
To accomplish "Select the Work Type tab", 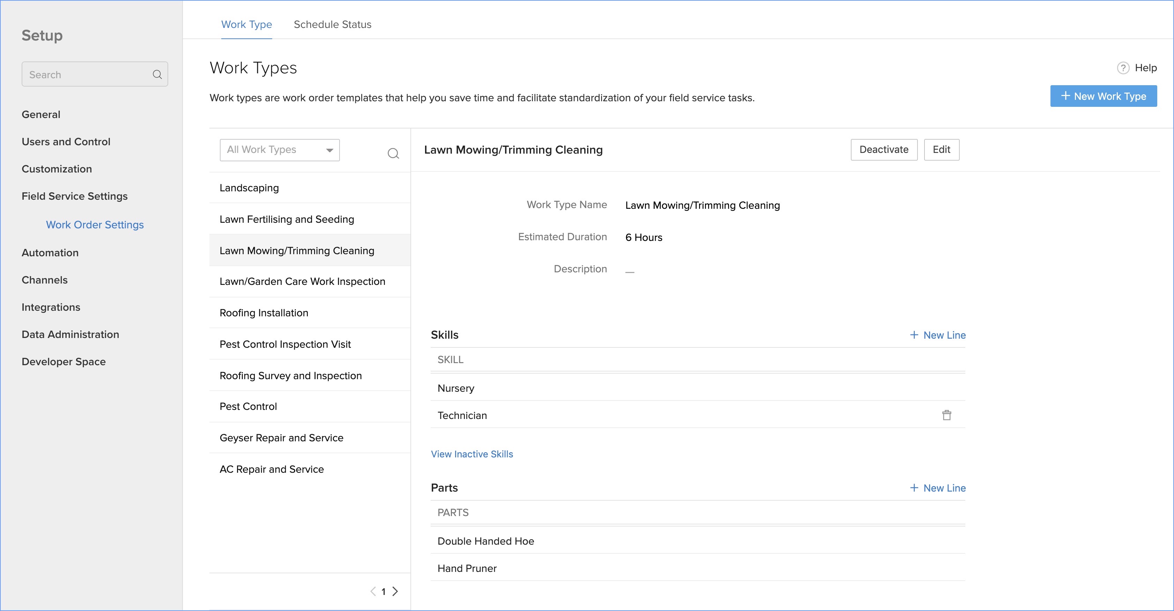I will pyautogui.click(x=246, y=25).
